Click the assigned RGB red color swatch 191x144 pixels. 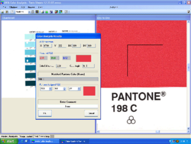(89, 91)
